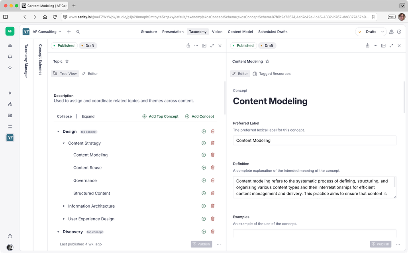Click Add Concept button
The image size is (408, 253).
point(200,116)
